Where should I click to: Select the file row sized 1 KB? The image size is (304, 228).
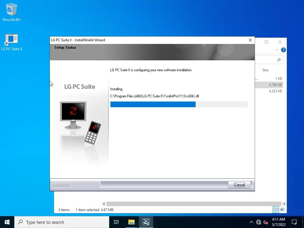(x=269, y=78)
